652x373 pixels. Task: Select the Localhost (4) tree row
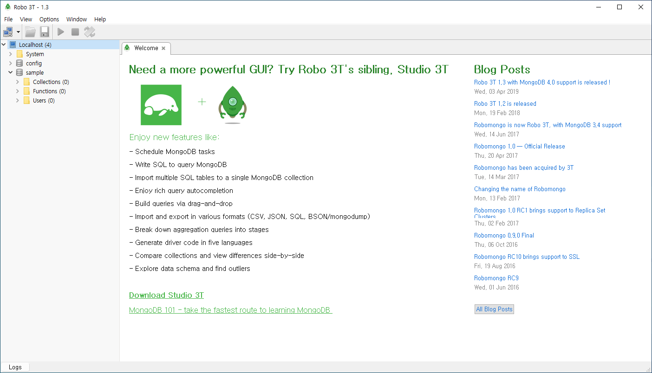pyautogui.click(x=60, y=45)
